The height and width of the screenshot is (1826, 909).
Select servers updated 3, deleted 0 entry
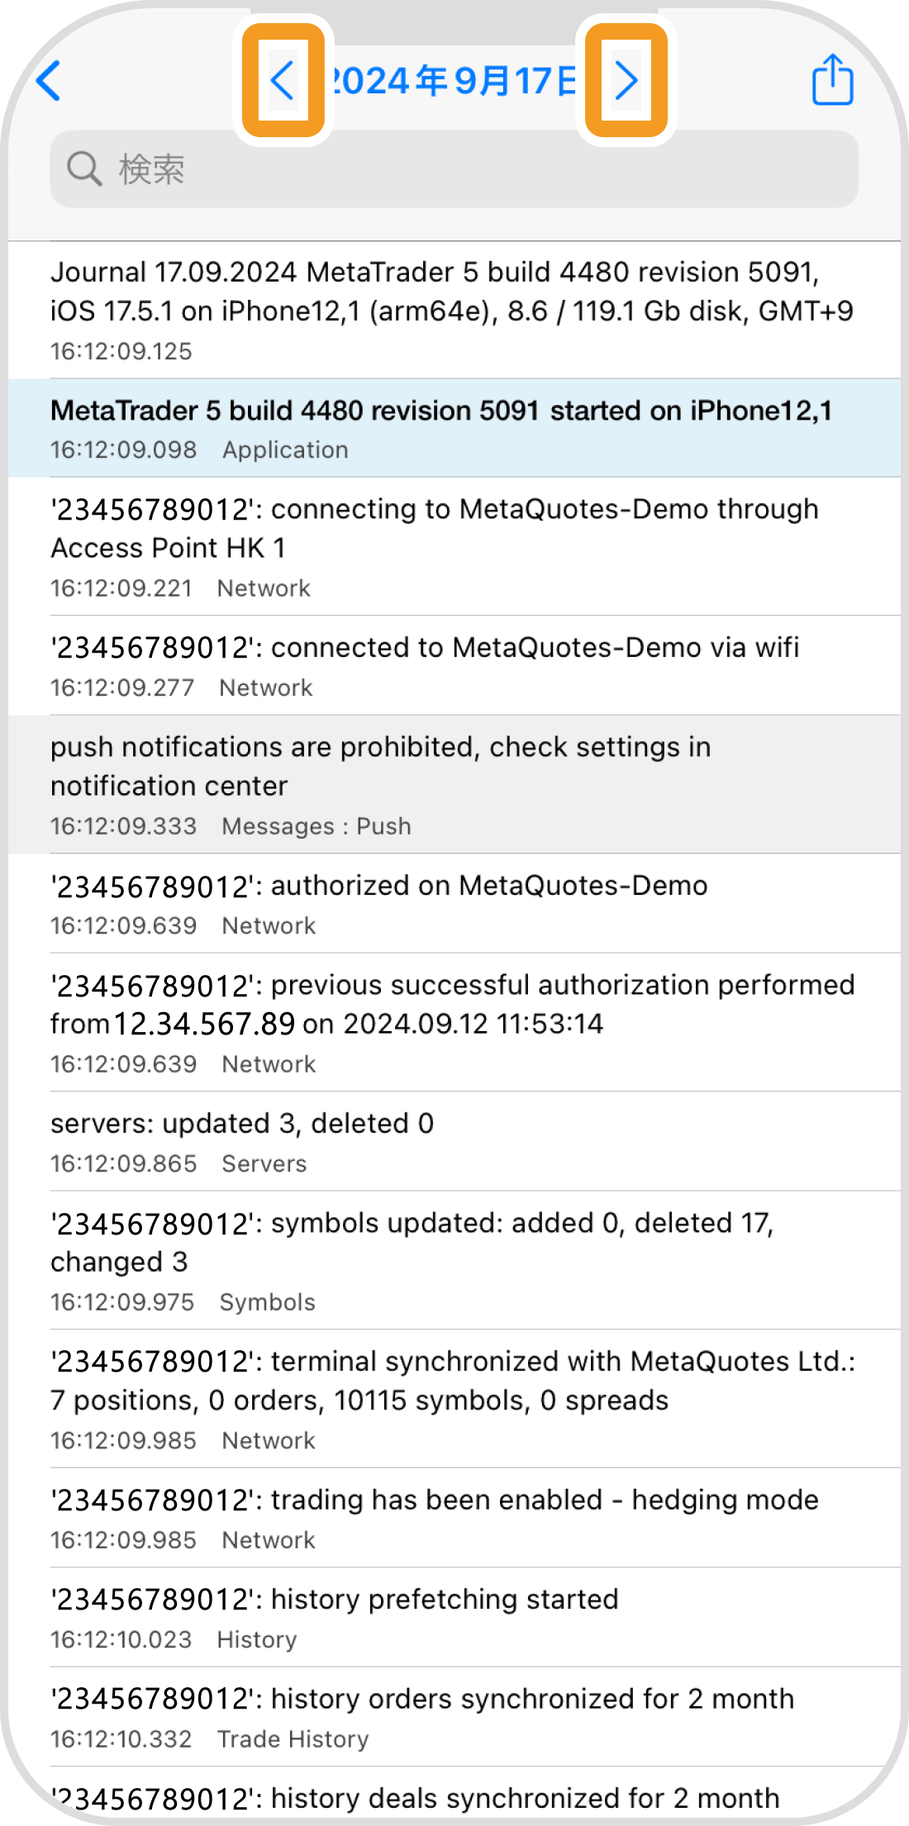point(454,1141)
